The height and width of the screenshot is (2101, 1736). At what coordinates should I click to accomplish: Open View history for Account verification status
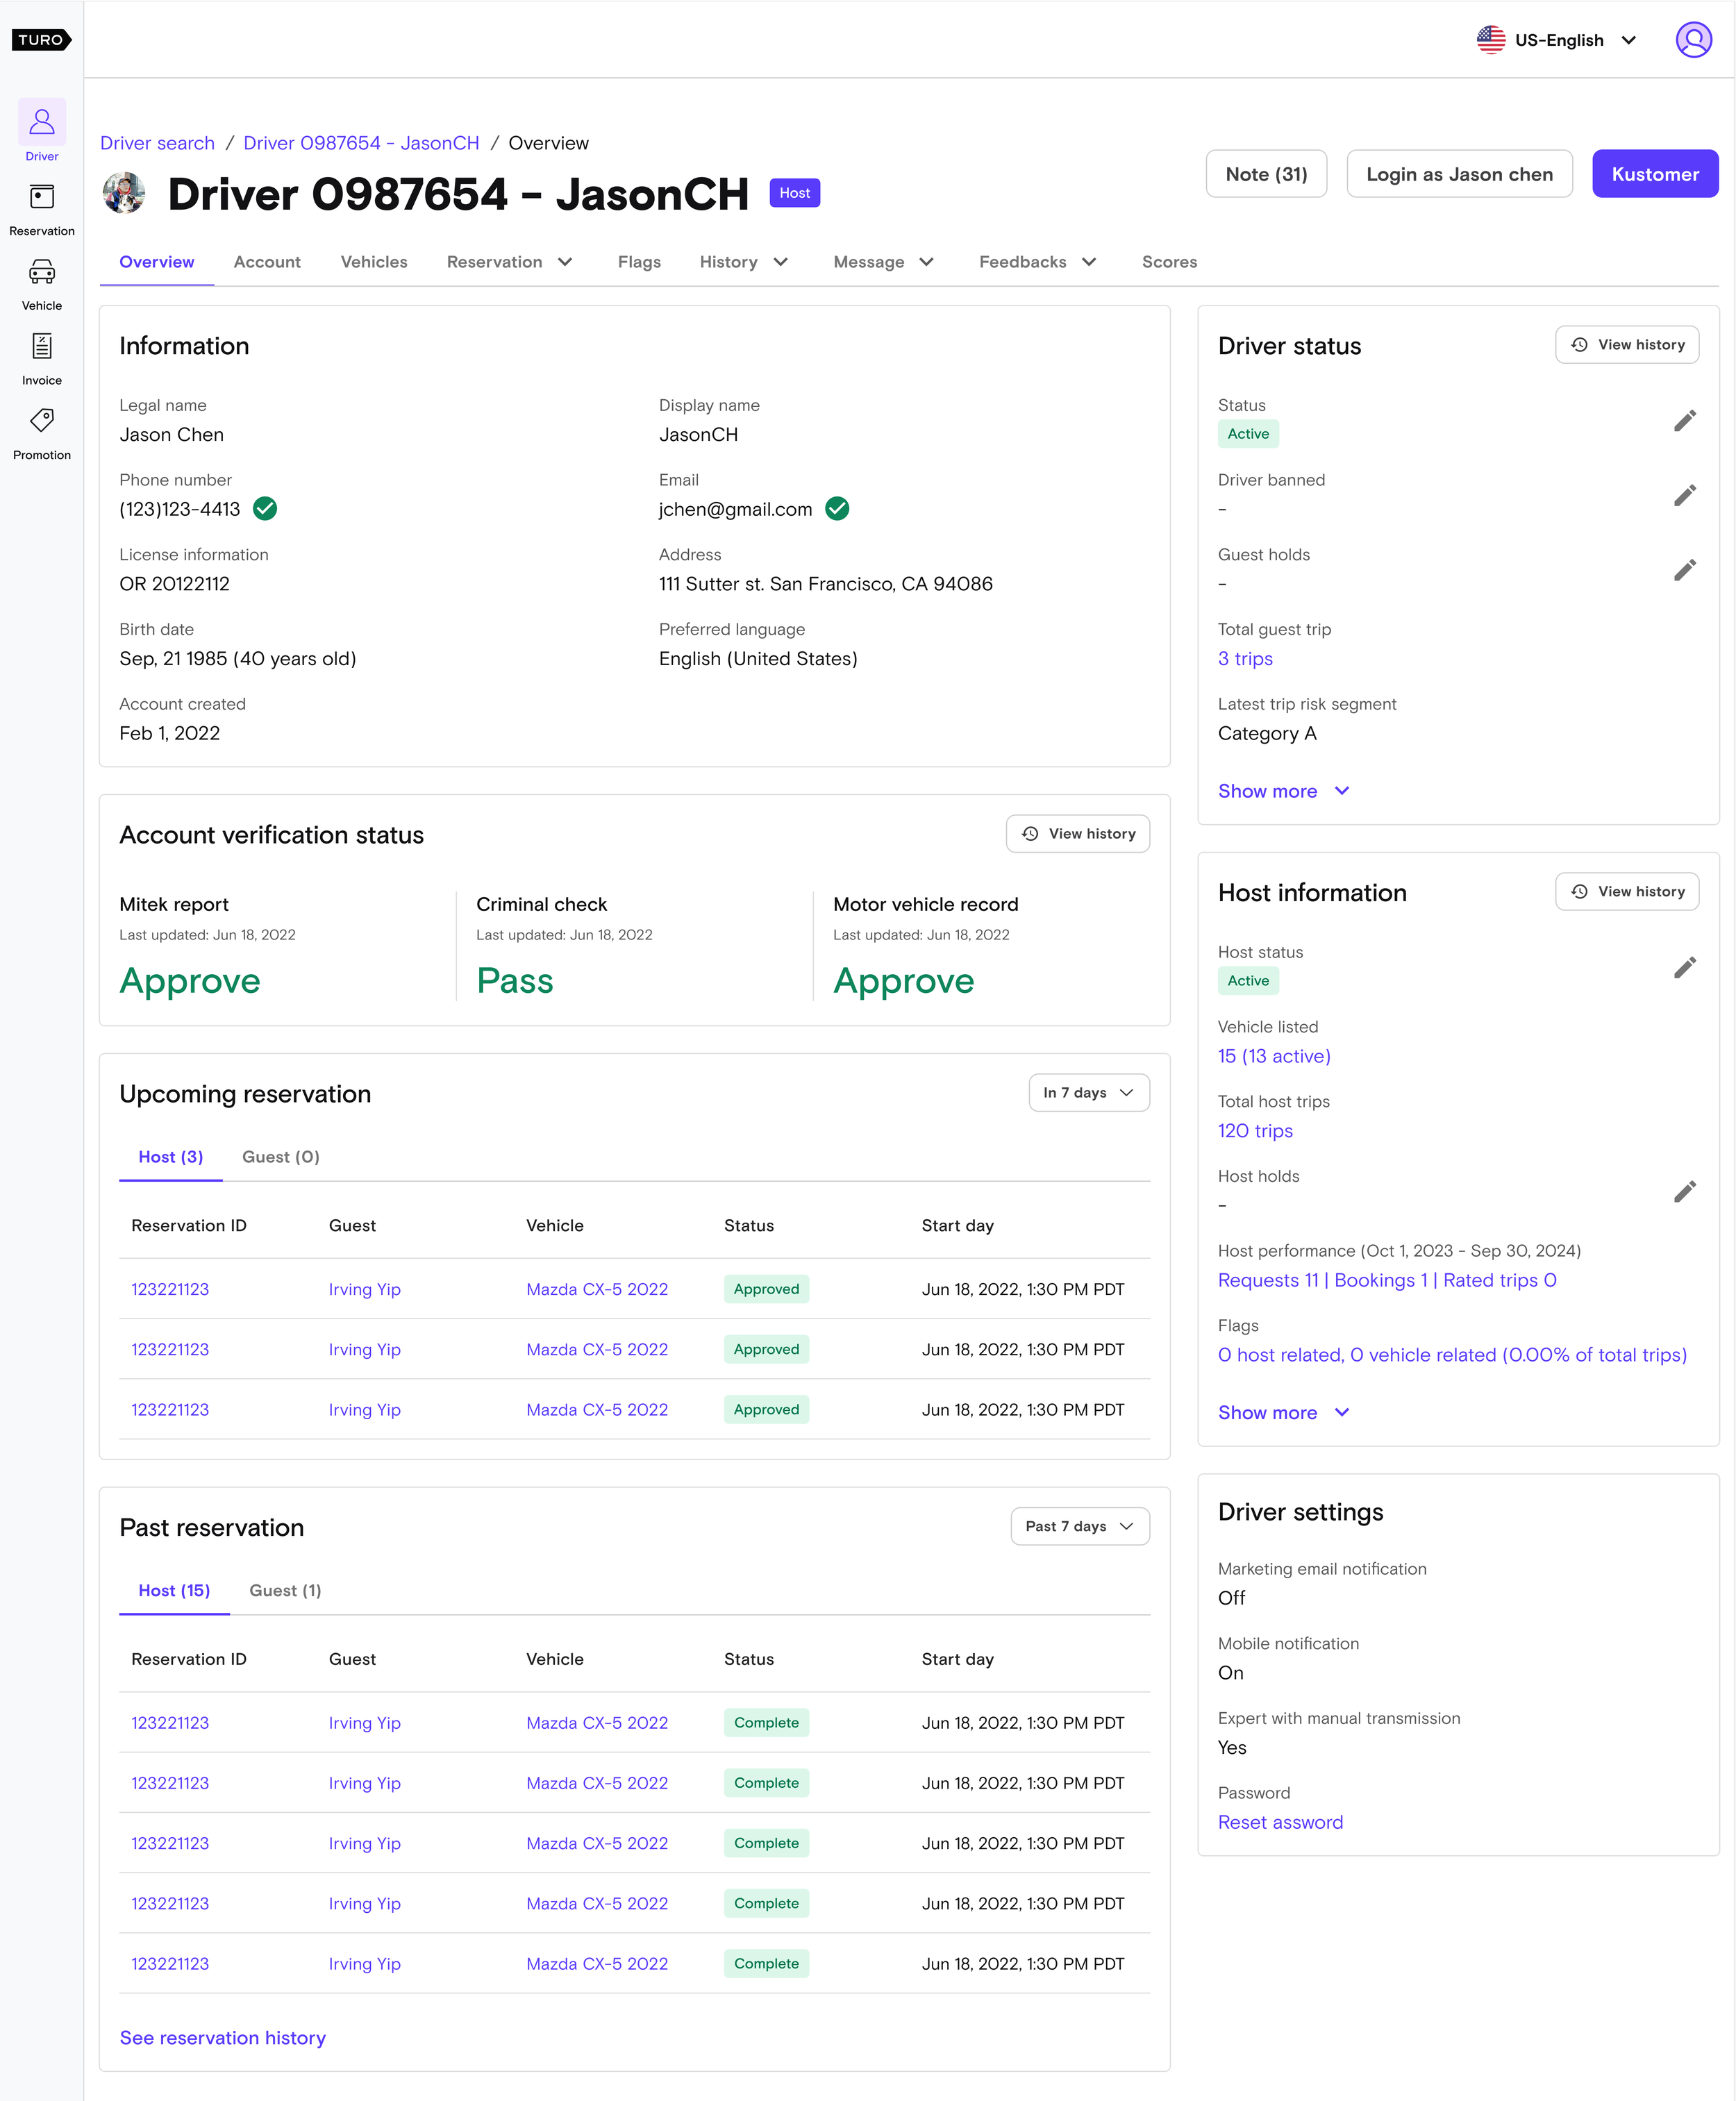pos(1077,834)
